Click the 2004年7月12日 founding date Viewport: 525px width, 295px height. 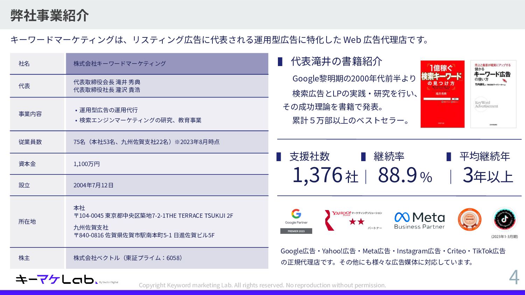click(x=93, y=185)
